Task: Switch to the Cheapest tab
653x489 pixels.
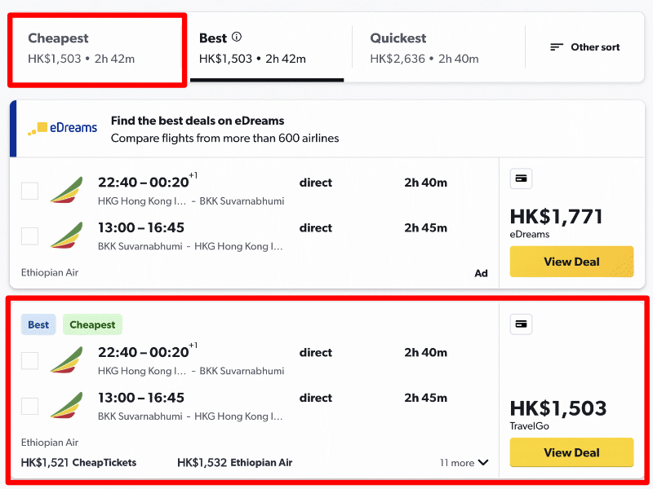Action: click(97, 48)
